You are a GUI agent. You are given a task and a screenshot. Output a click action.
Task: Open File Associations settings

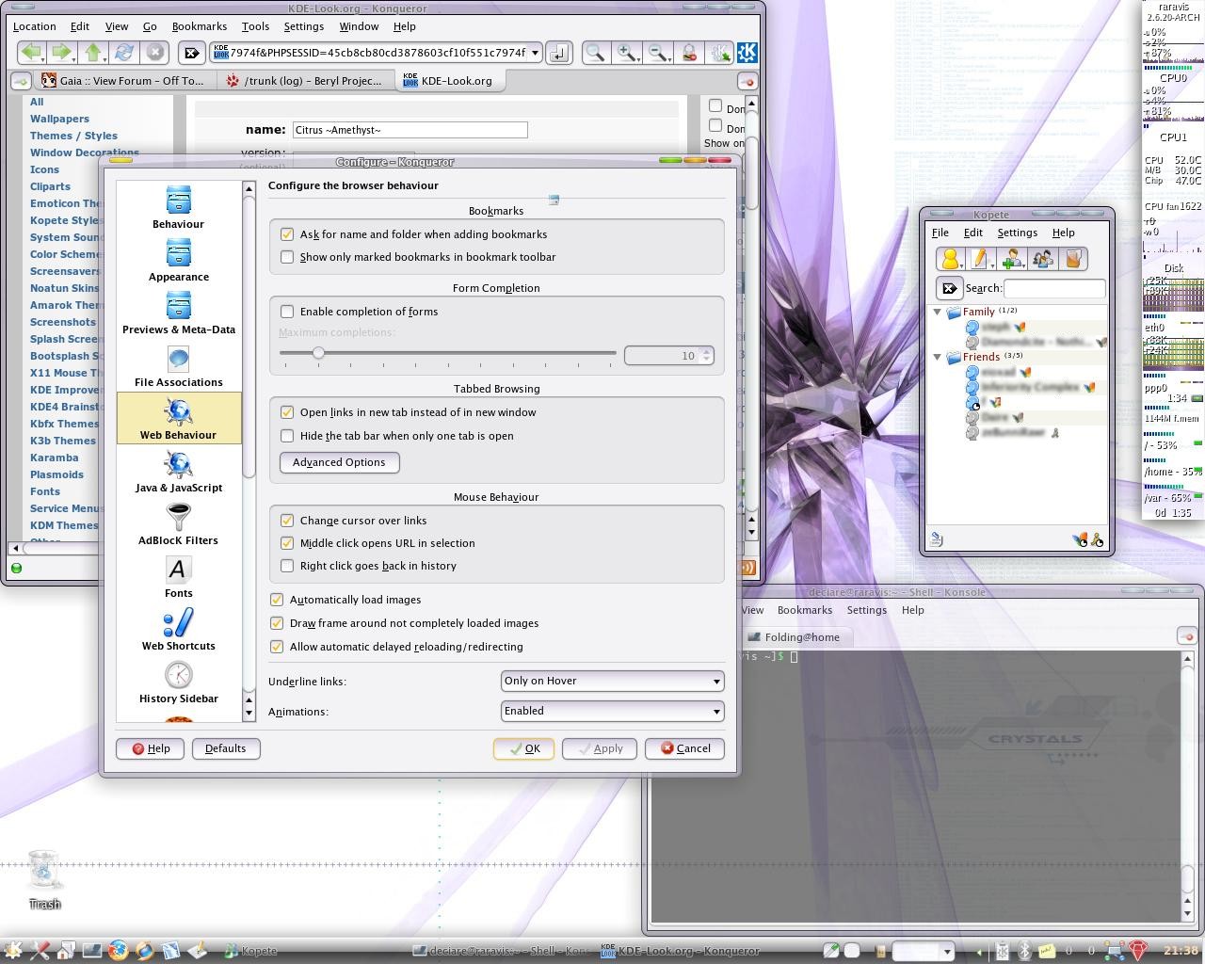179,365
